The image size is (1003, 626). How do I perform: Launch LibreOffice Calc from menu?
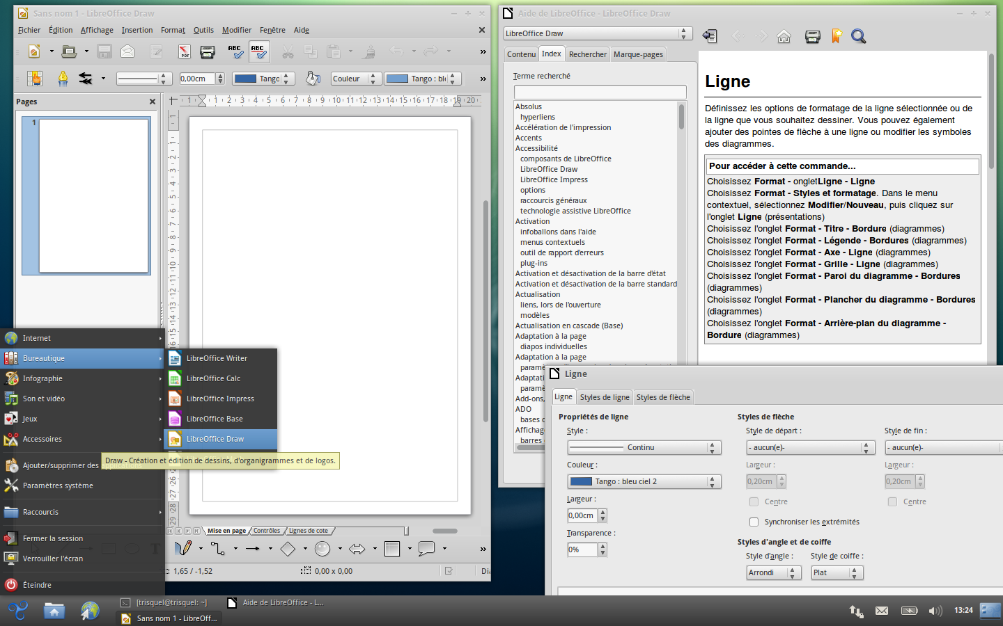(221, 378)
